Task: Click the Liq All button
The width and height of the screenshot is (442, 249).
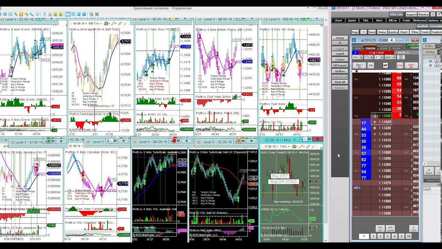Action: tap(390, 229)
